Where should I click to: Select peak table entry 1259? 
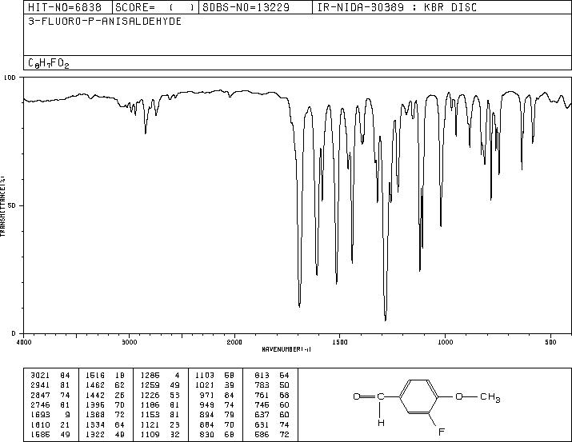click(150, 385)
